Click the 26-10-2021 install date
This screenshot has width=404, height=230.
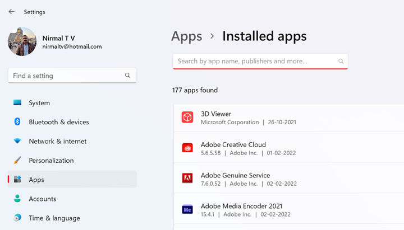pyautogui.click(x=282, y=123)
